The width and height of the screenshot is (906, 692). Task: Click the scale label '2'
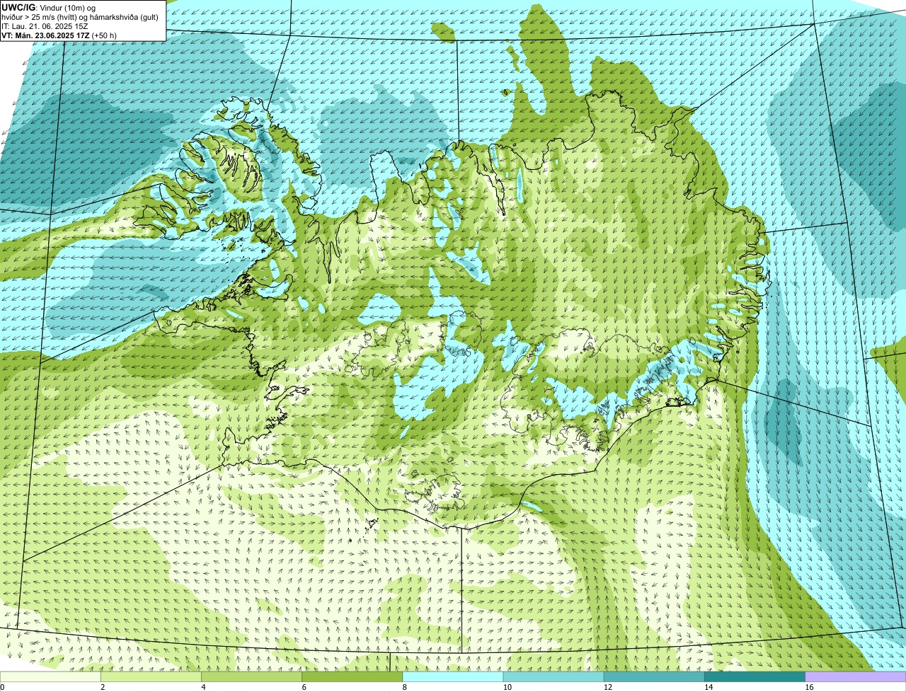click(x=103, y=687)
